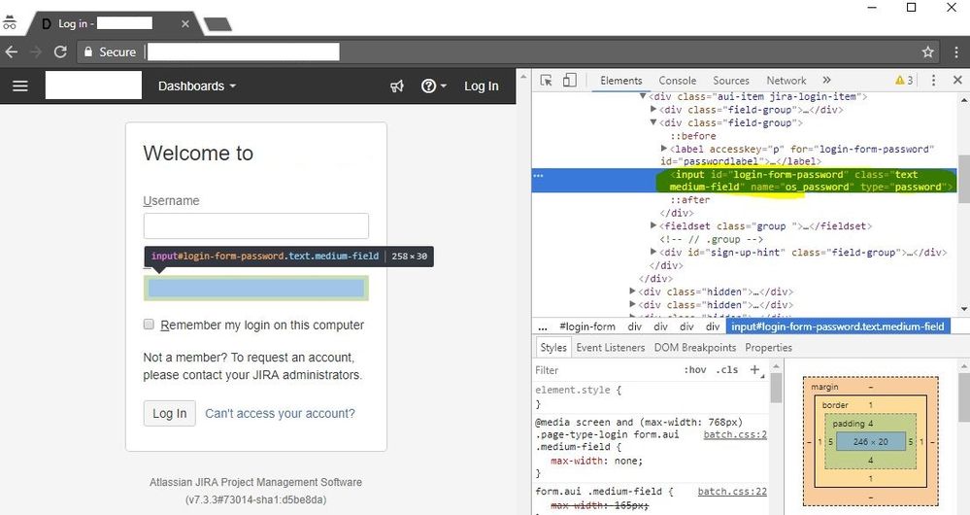
Task: Click the box model padding label
Action: coord(848,424)
